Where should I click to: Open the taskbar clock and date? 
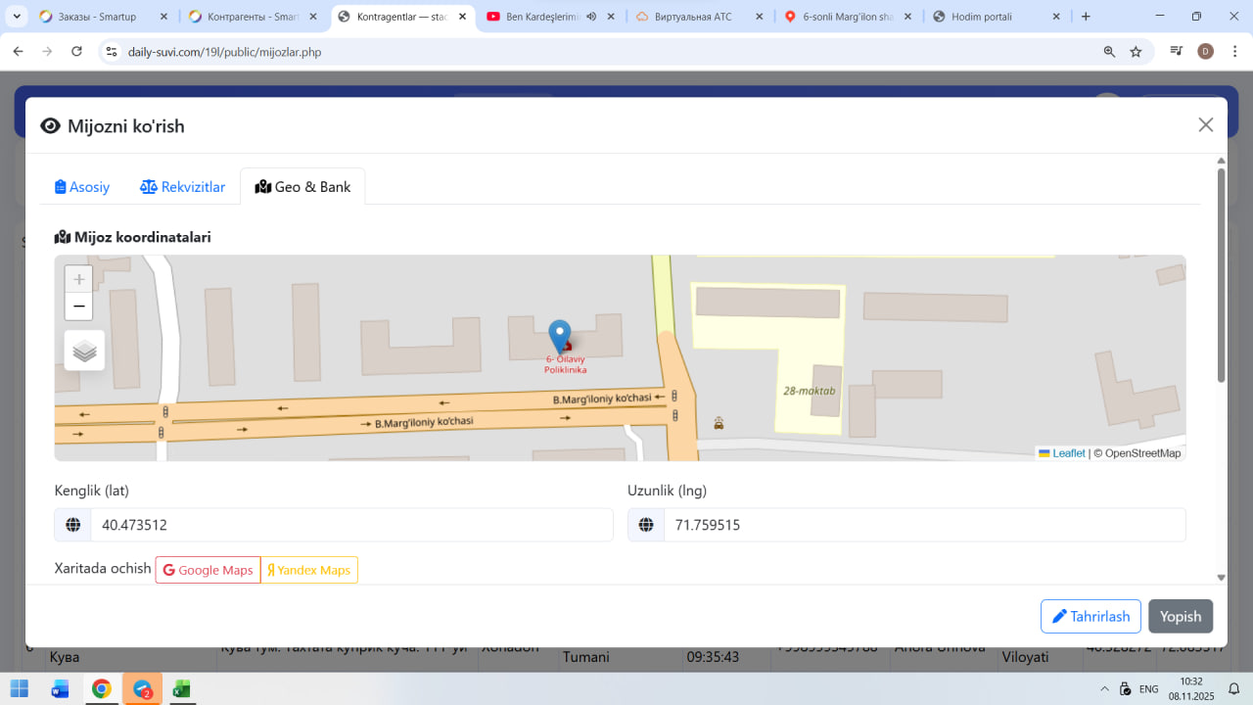point(1191,688)
